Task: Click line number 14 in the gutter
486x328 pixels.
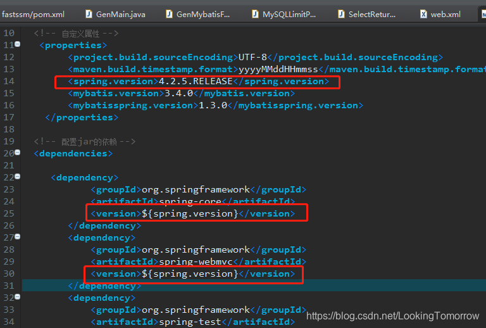Action: click(9, 81)
